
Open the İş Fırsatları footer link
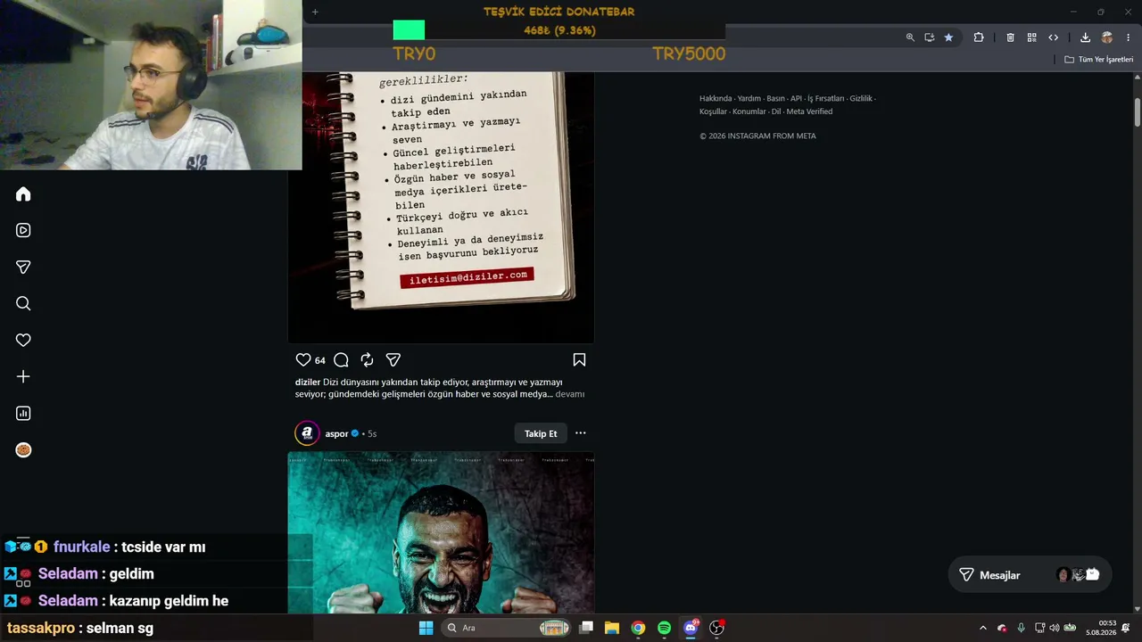click(x=826, y=99)
